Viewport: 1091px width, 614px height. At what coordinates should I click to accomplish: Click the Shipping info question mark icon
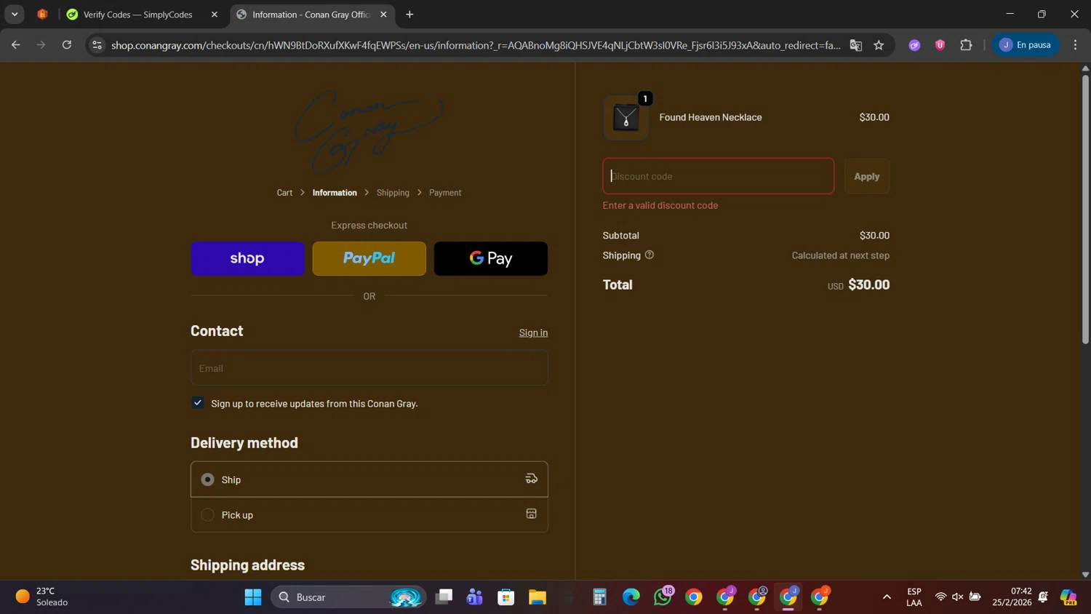point(650,255)
